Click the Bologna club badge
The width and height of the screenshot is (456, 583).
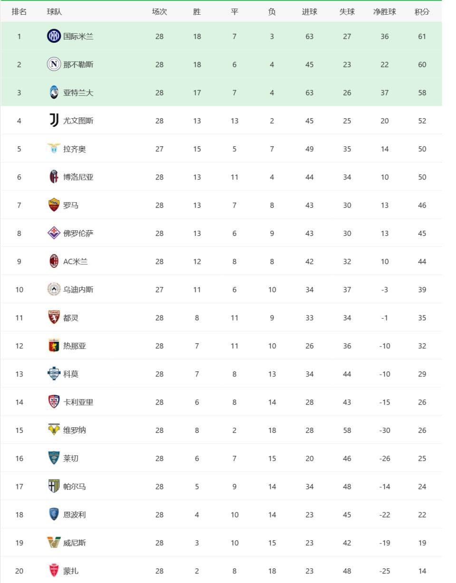pos(54,177)
